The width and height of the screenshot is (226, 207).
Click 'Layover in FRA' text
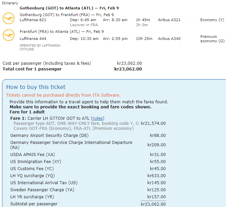(84, 25)
